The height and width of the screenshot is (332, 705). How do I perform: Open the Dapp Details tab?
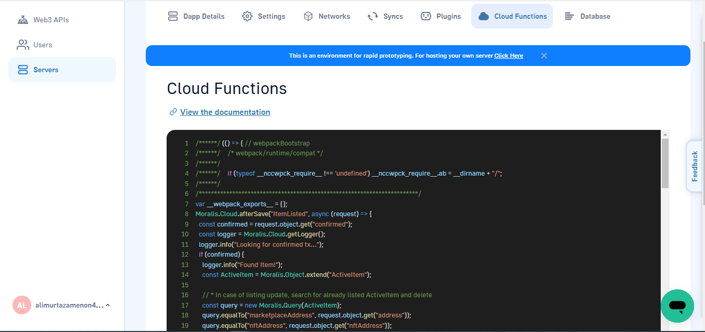(x=196, y=16)
